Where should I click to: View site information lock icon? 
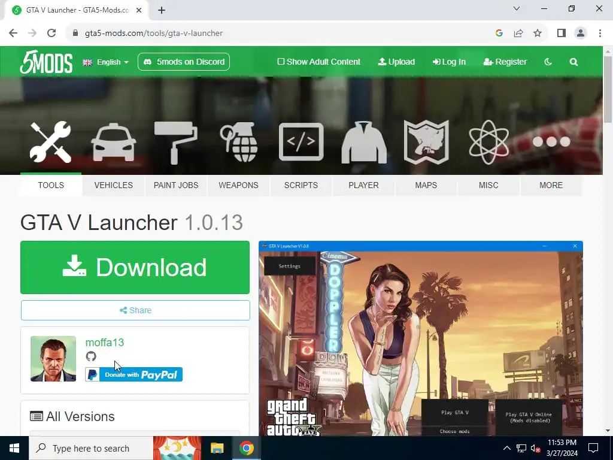(75, 34)
